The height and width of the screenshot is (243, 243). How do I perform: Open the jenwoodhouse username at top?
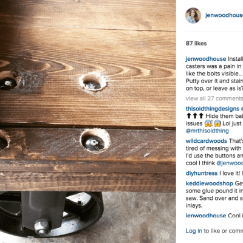pyautogui.click(x=224, y=15)
